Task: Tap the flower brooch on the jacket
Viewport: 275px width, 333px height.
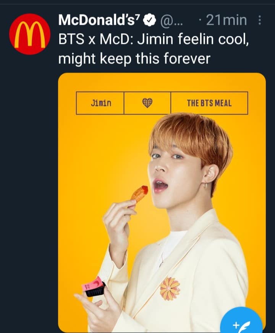Action: [x=170, y=289]
